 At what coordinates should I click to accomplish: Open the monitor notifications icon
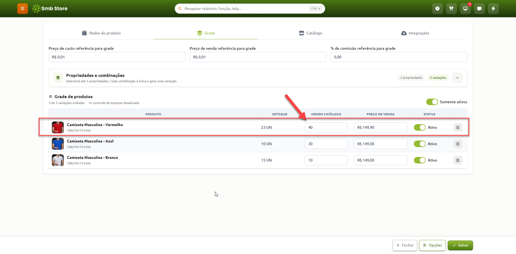pyautogui.click(x=465, y=9)
